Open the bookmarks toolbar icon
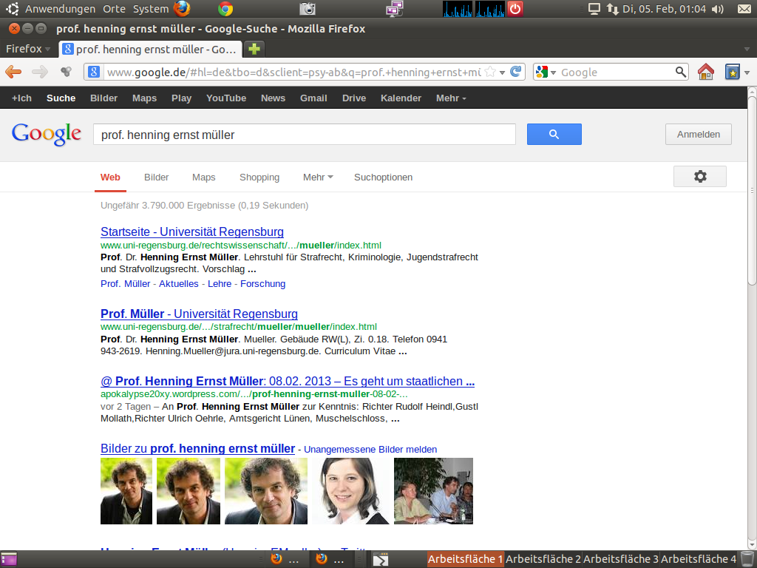Screen dimensions: 757x568 [733, 72]
